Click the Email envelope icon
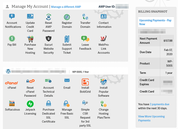Viewport: 178px width, 129px height. (67, 80)
